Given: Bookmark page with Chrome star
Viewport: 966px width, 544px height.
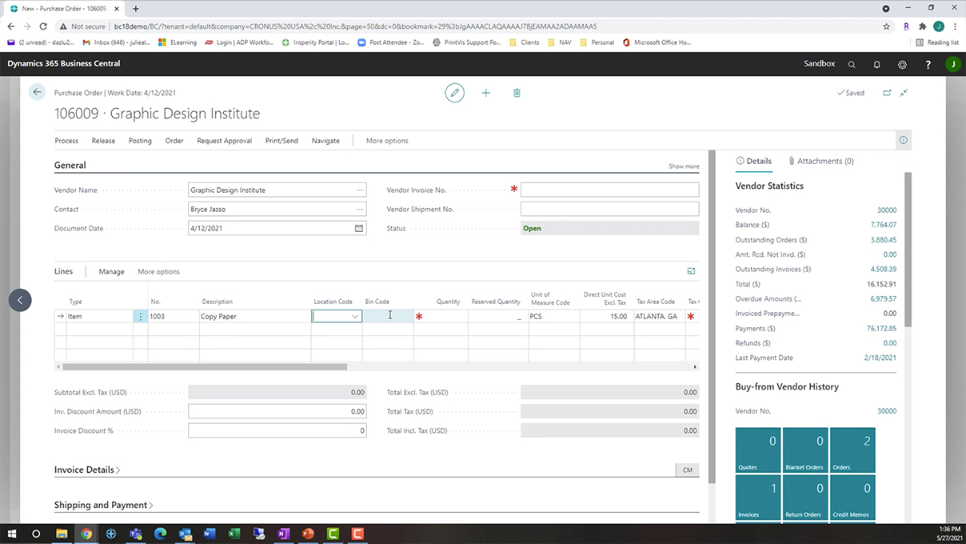Looking at the screenshot, I should tap(887, 26).
